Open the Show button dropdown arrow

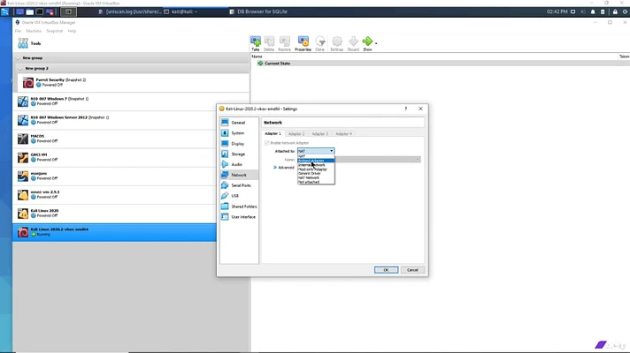(x=376, y=43)
